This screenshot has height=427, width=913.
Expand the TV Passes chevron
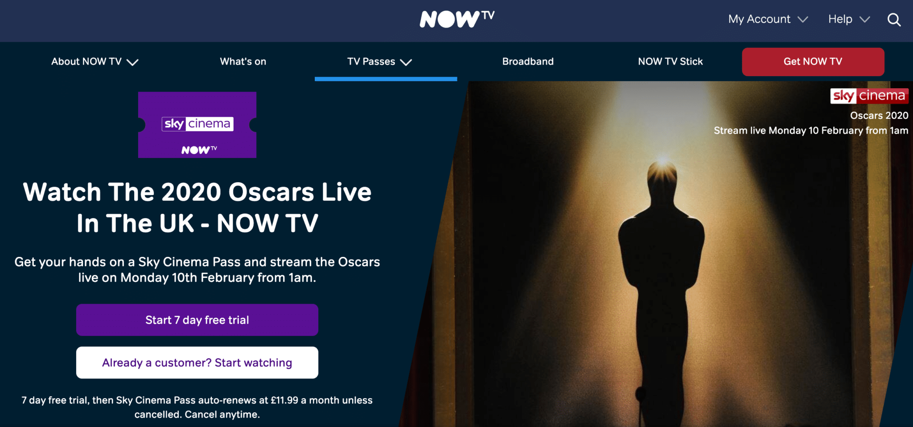pos(406,62)
